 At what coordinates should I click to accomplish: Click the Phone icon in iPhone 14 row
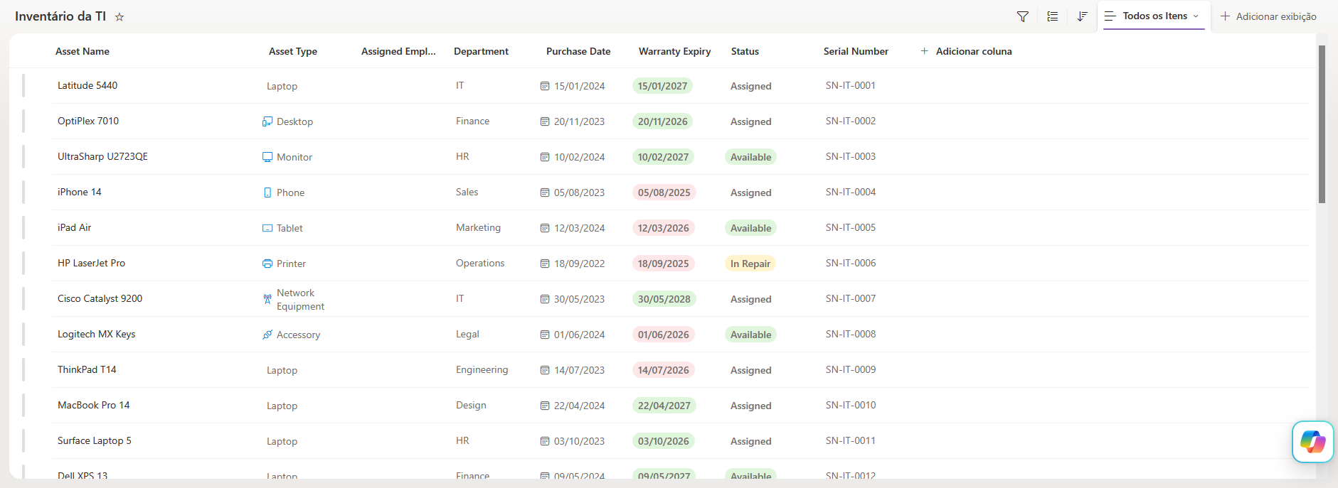click(x=267, y=193)
